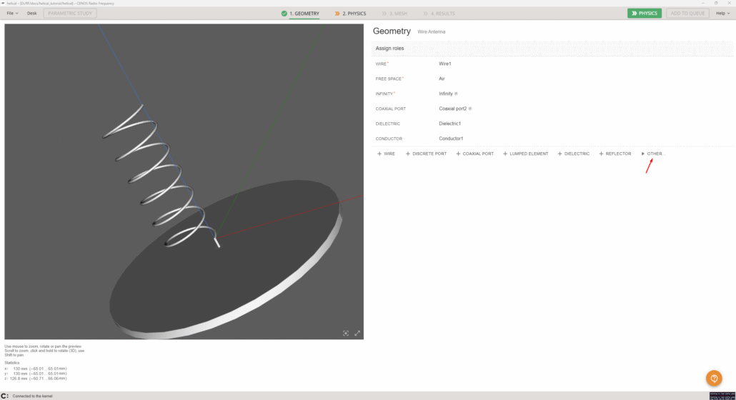The width and height of the screenshot is (736, 400).
Task: Click the info icon beside Coaxial port2
Action: click(x=470, y=109)
